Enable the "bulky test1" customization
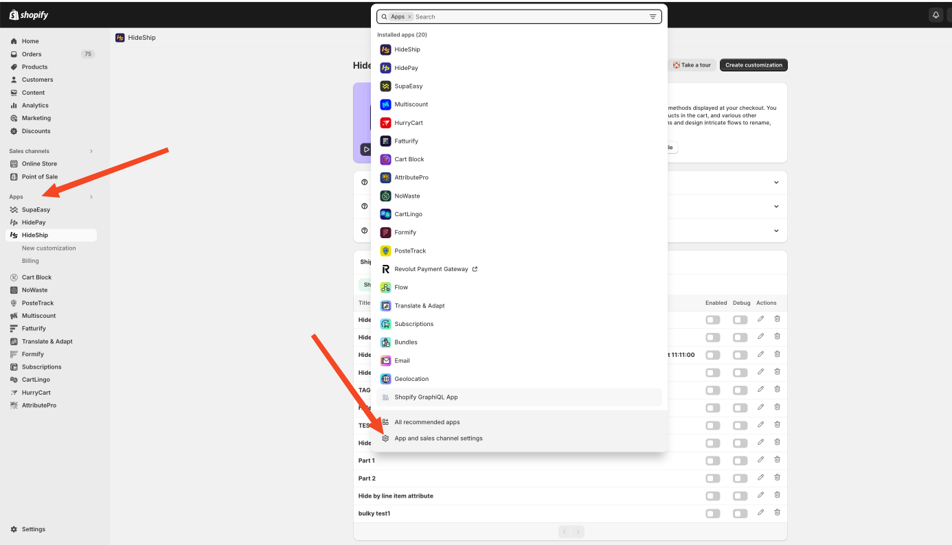Screen dimensions: 952x545 (x=713, y=513)
